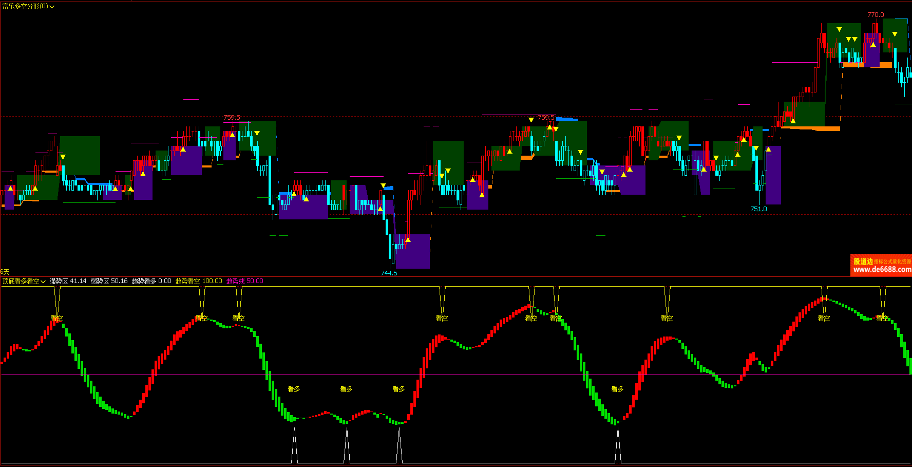
Task: Click the rightmost white spike at the bottom of the indicator panel
Action: click(x=618, y=446)
